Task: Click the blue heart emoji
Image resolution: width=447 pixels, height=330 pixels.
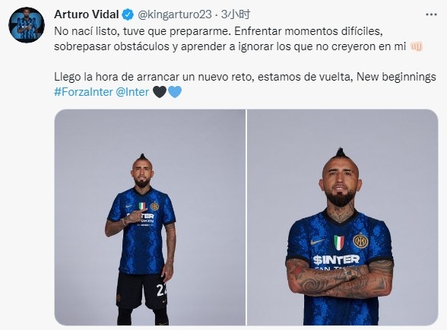Action: point(175,92)
